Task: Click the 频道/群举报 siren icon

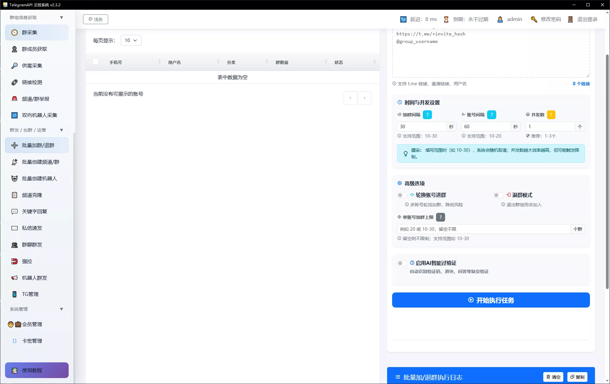Action: [x=14, y=99]
